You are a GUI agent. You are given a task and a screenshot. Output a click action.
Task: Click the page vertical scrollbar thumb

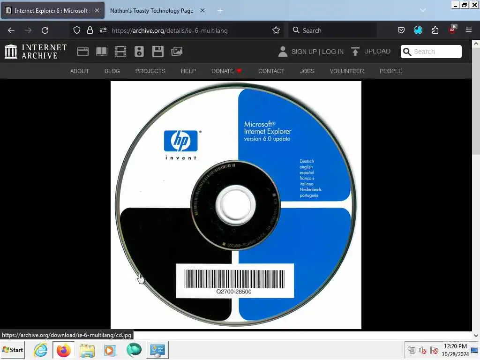476,102
